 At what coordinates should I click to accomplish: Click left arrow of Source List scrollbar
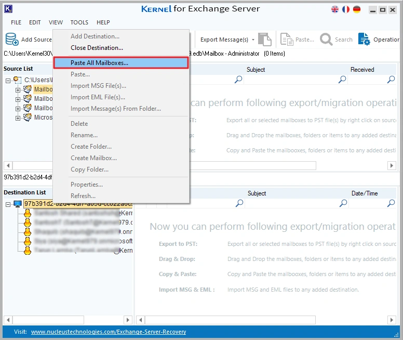coord(8,165)
